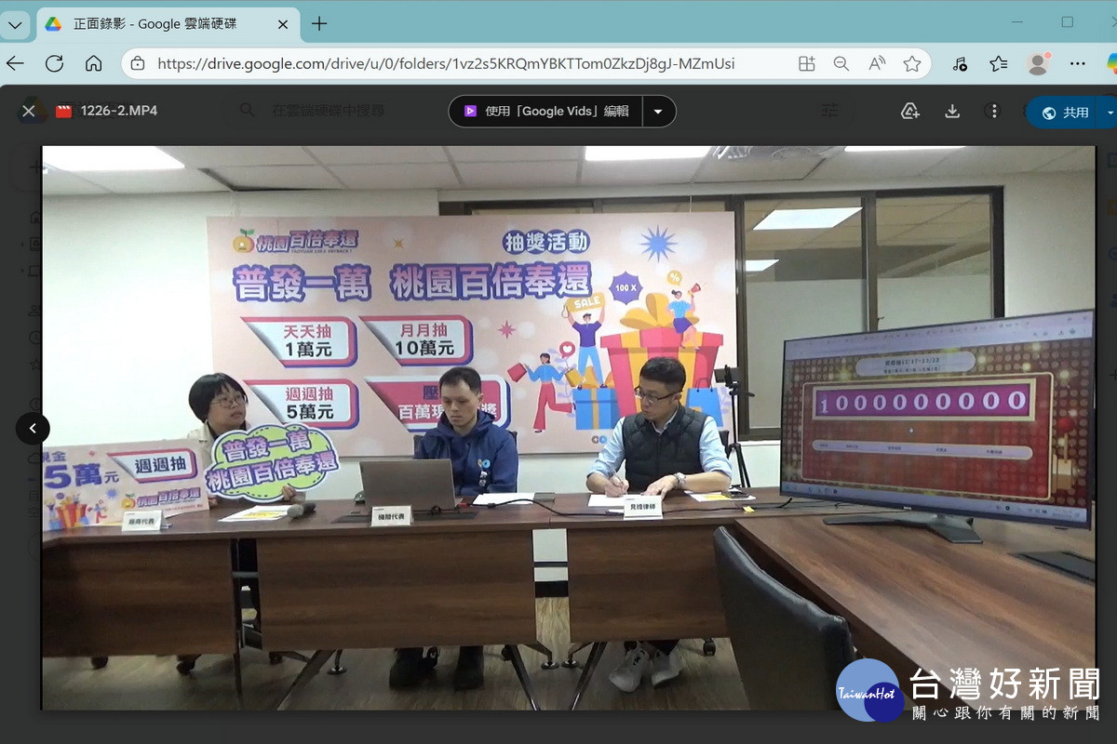Go to the previous file with left arrow

pos(33,428)
